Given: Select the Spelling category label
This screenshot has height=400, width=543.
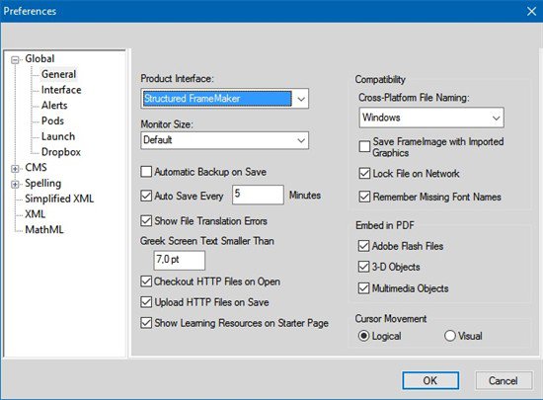Looking at the screenshot, I should (42, 183).
